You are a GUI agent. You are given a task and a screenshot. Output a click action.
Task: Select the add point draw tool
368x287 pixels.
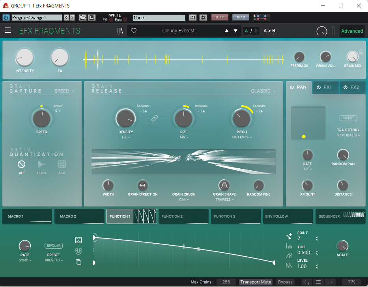point(289,236)
